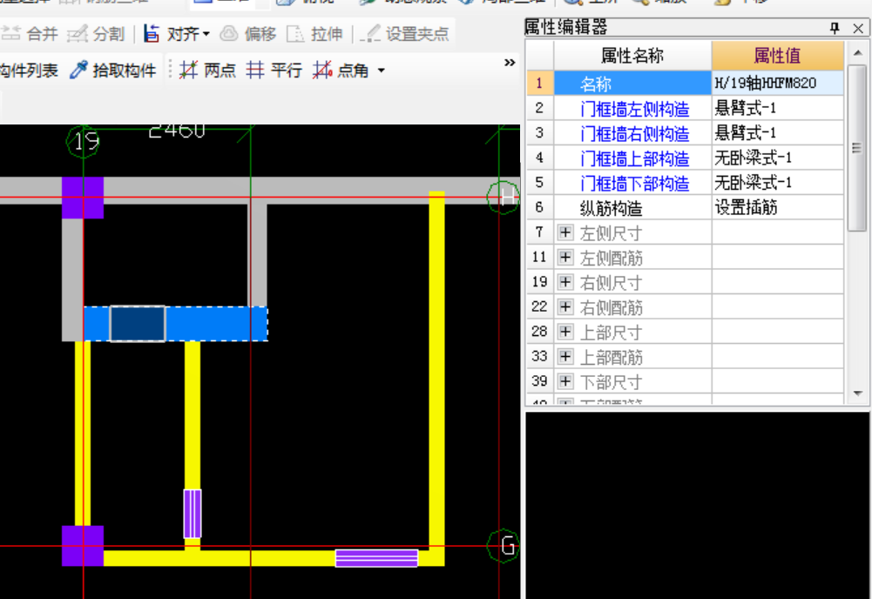This screenshot has width=872, height=599.
Task: Close the property editor (属性编辑器) panel
Action: tap(858, 28)
